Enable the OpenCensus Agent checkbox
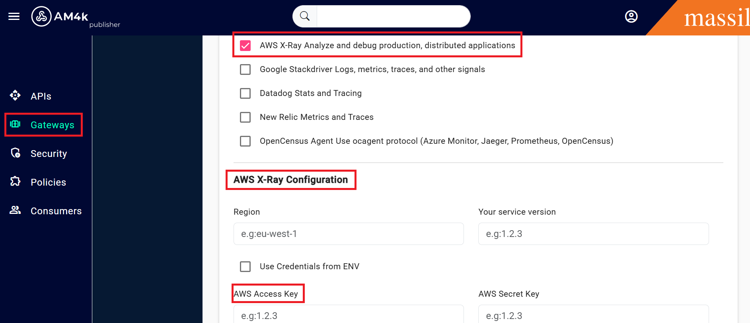This screenshot has width=750, height=323. (x=245, y=141)
